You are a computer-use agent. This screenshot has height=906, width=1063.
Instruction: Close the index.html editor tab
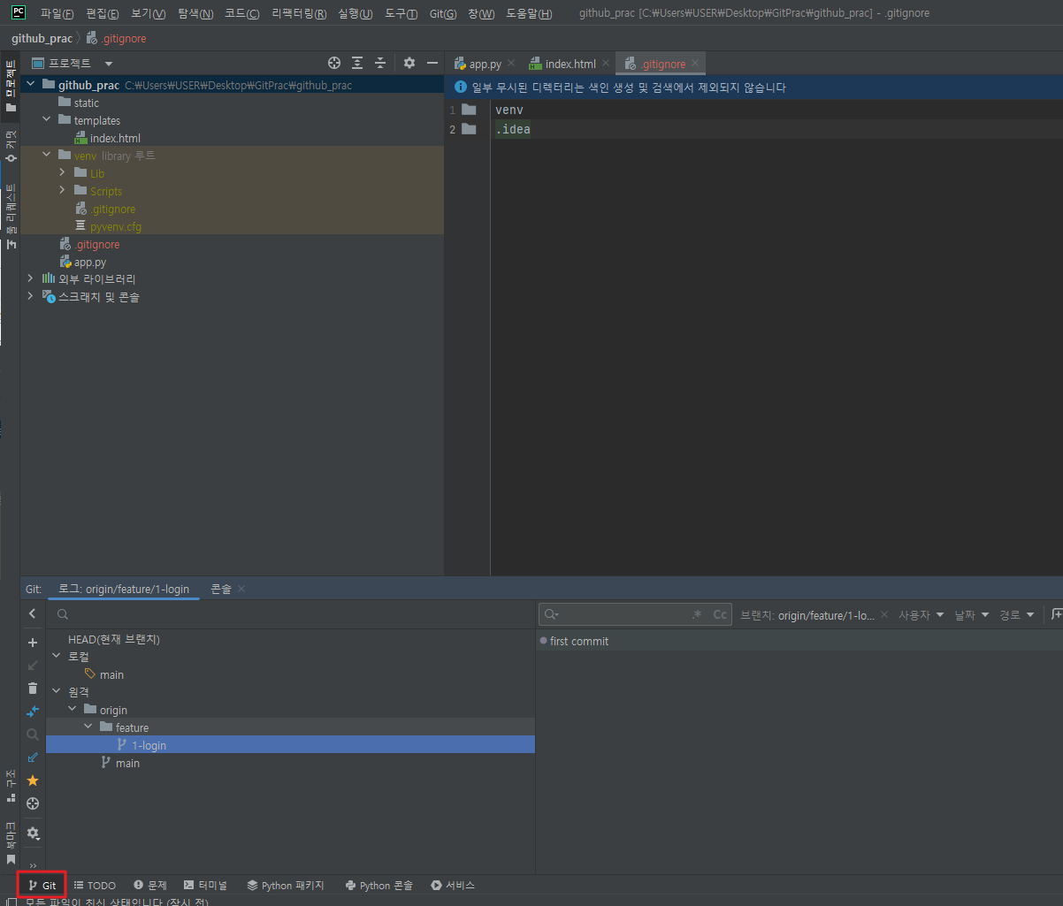click(x=606, y=64)
